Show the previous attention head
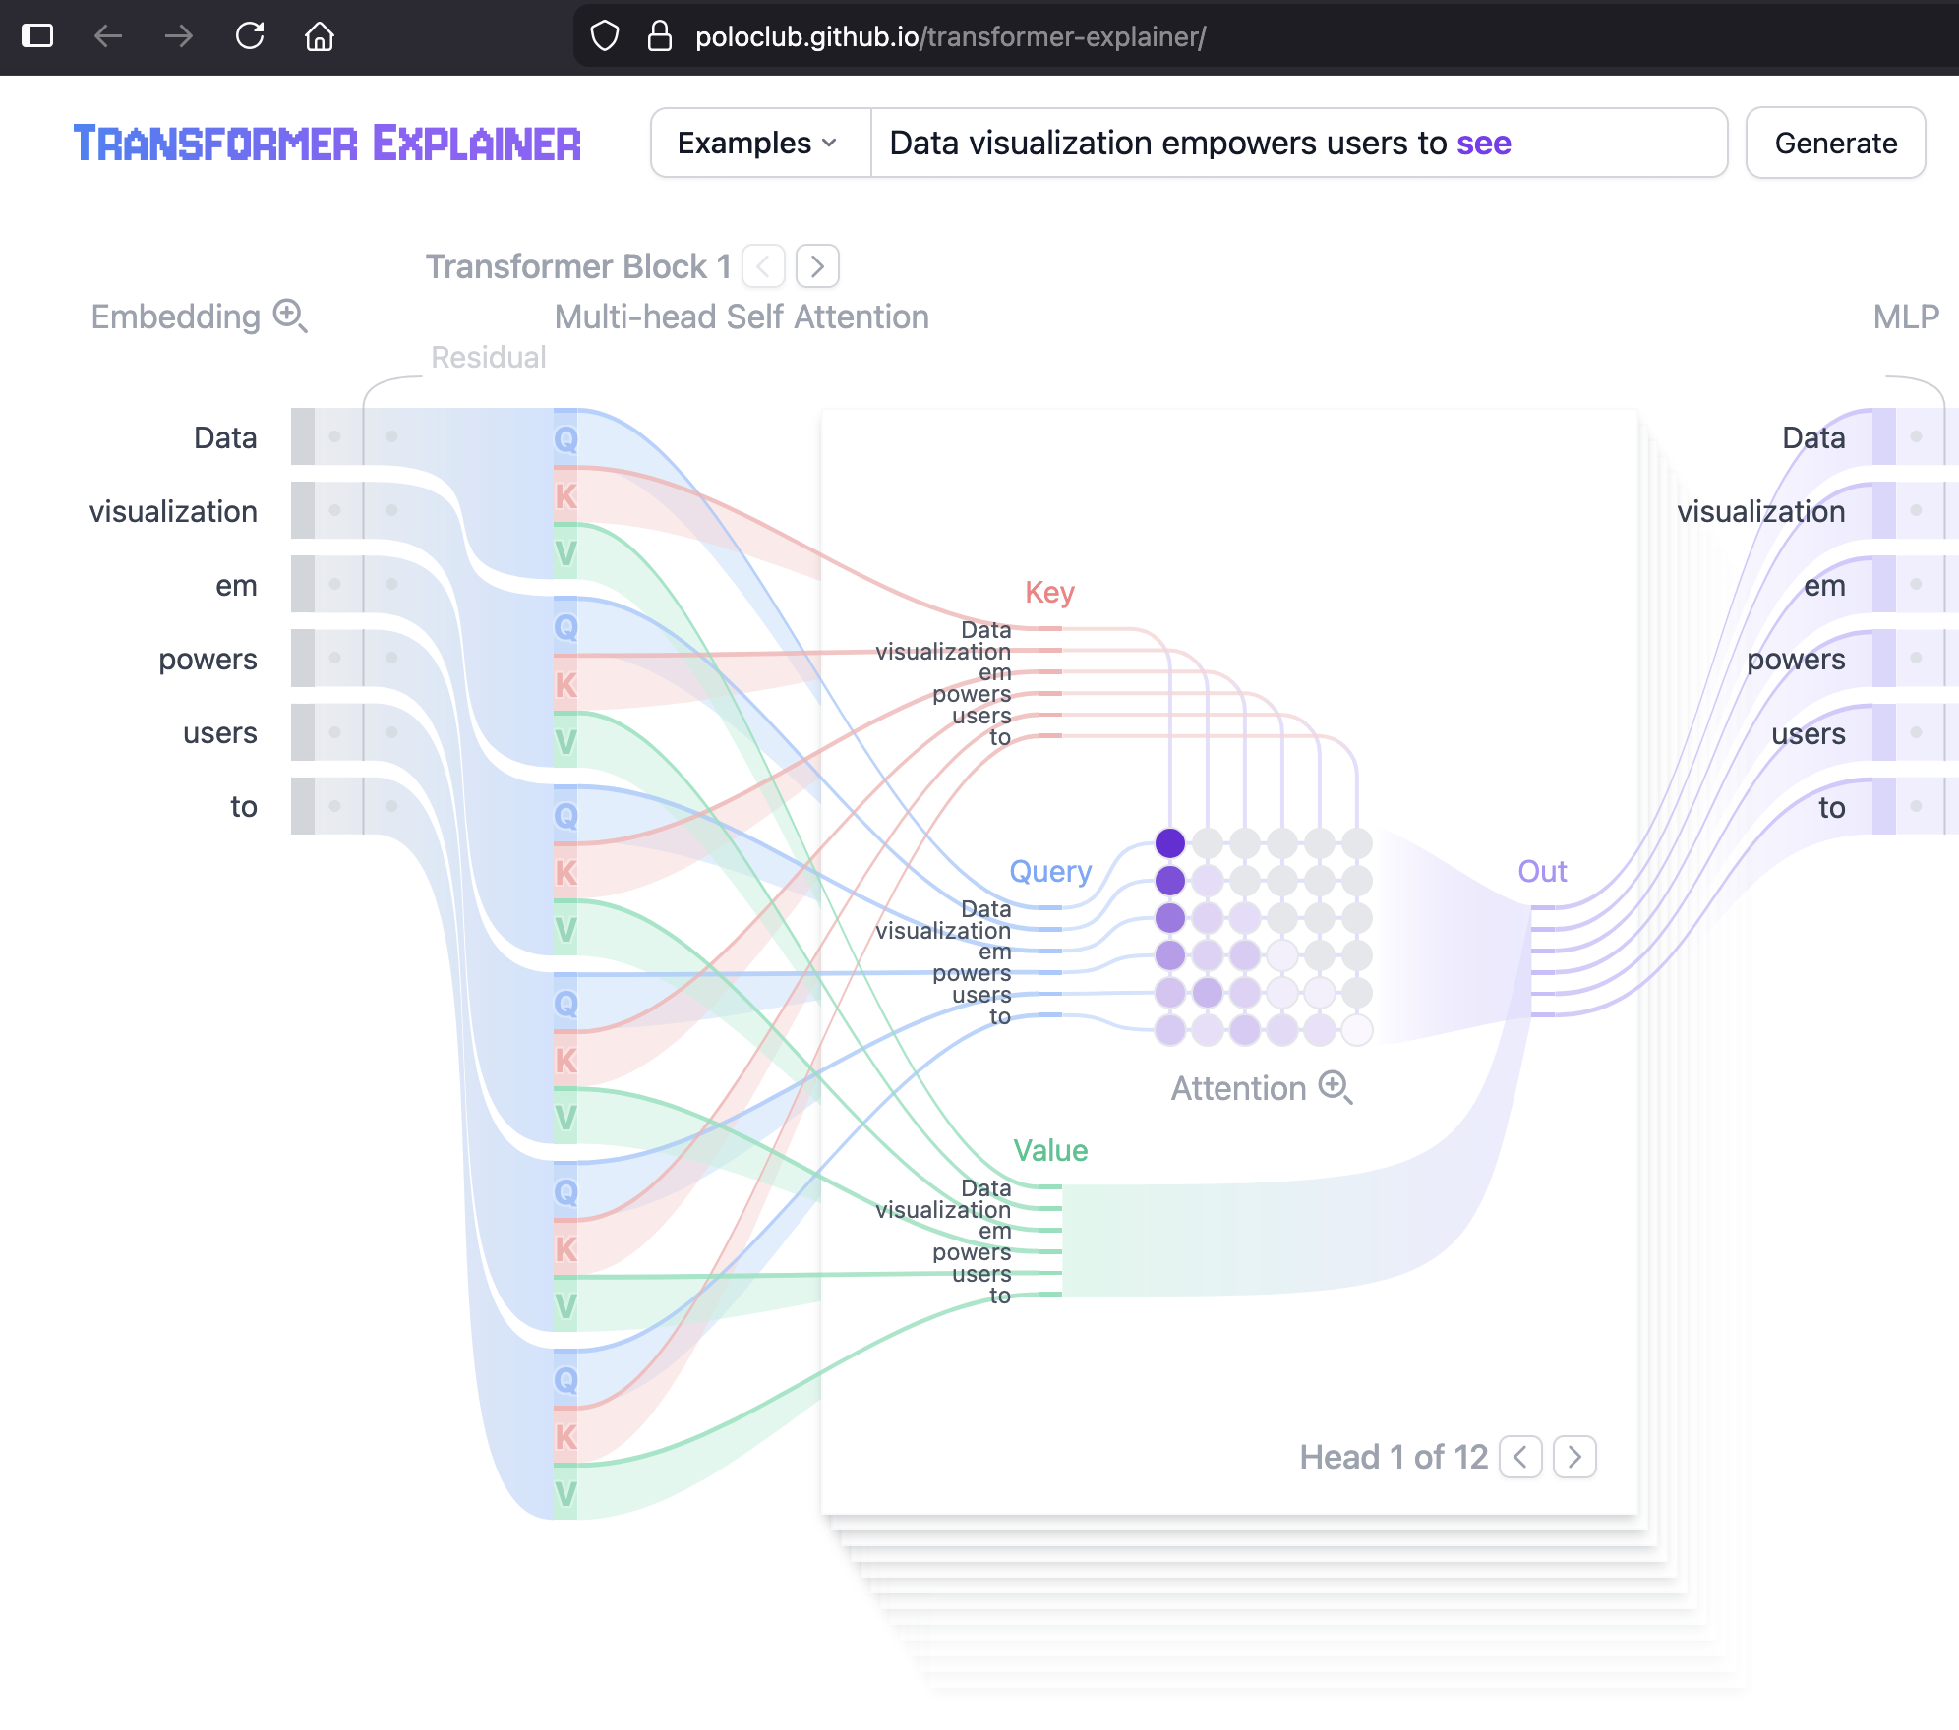 point(1520,1456)
